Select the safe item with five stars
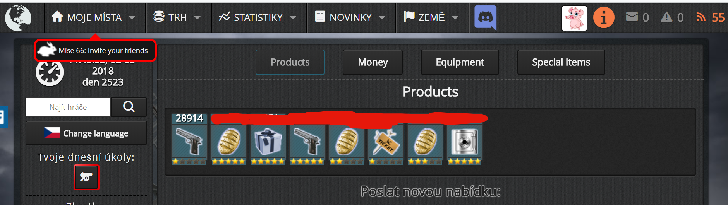This screenshot has width=728, height=205. [x=464, y=144]
